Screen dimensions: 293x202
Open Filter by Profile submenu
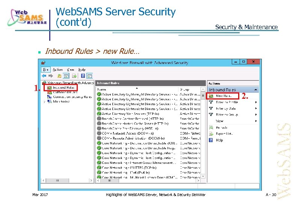pos(227,102)
